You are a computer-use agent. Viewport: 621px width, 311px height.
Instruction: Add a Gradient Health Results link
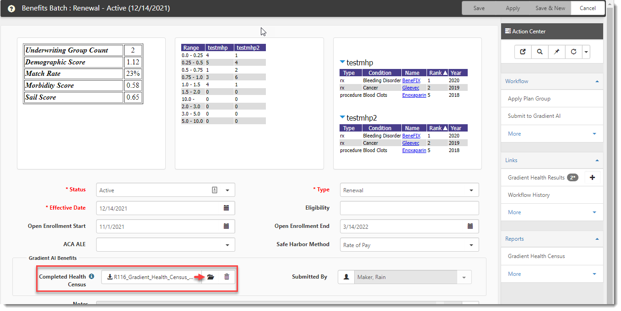point(592,178)
